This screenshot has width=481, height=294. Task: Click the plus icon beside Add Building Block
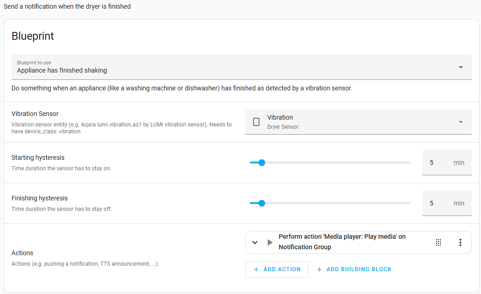[319, 269]
